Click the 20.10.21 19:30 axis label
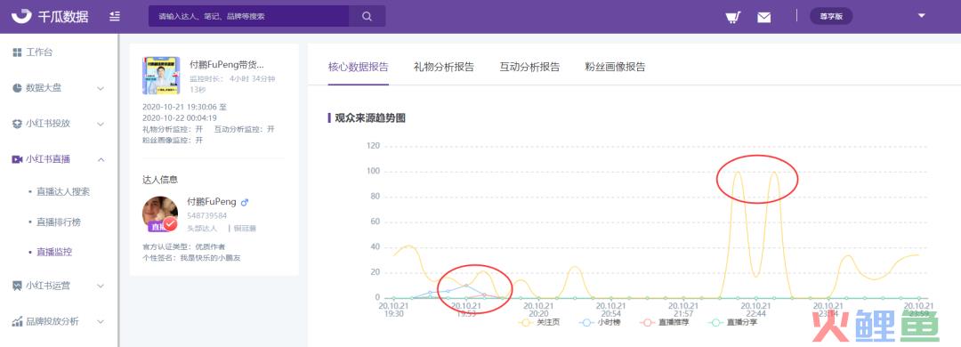The height and width of the screenshot is (347, 961). click(x=394, y=310)
